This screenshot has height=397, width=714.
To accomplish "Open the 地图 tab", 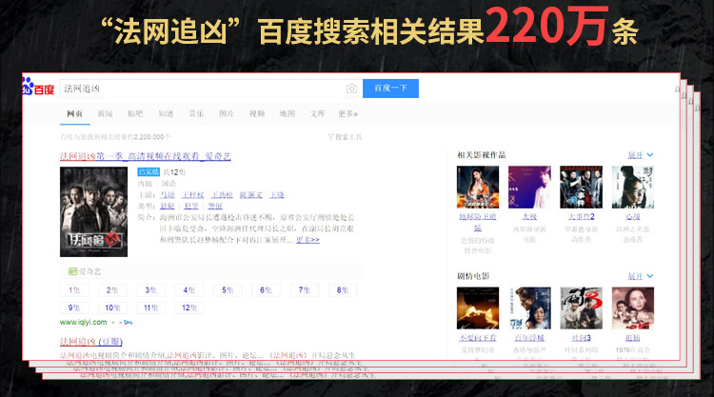I will point(288,114).
